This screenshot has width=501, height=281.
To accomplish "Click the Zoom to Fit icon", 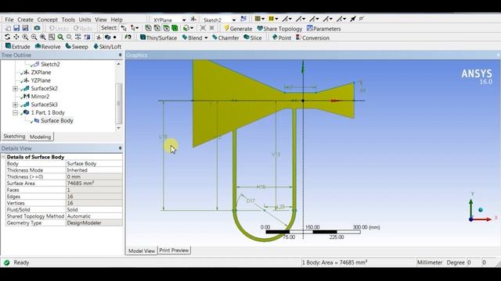I will [42, 37].
